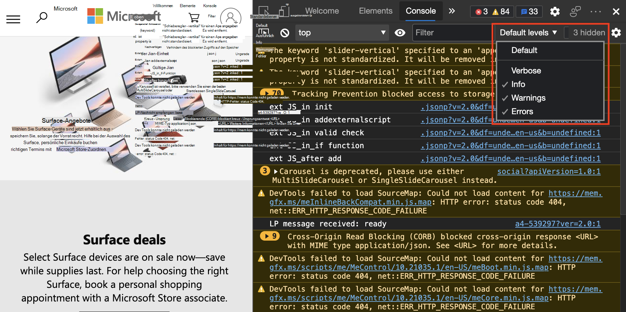Enable Verbose level in the levels menu
Image resolution: width=626 pixels, height=312 pixels.
click(x=550, y=71)
